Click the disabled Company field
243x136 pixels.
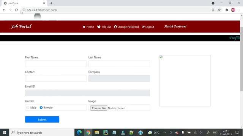(x=119, y=78)
